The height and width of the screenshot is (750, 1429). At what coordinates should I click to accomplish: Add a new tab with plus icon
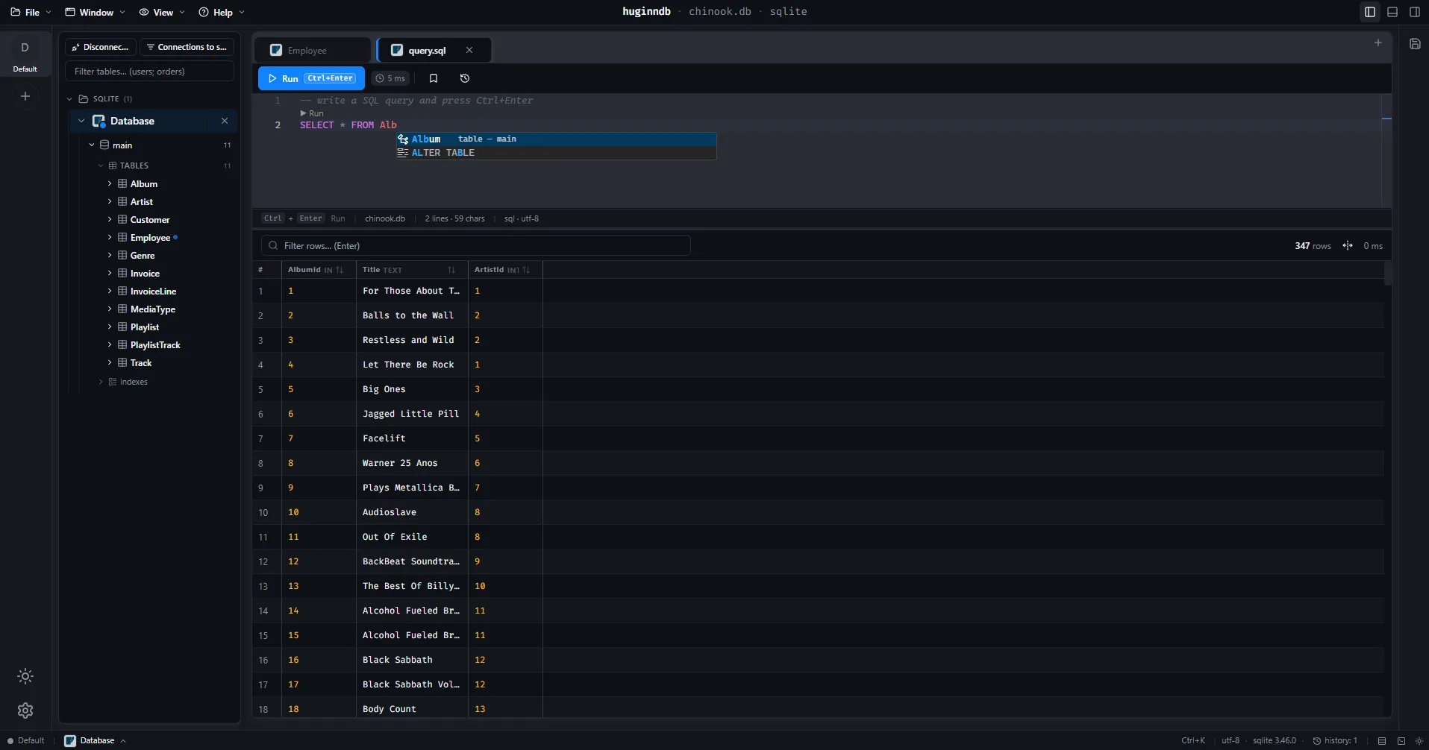1378,42
